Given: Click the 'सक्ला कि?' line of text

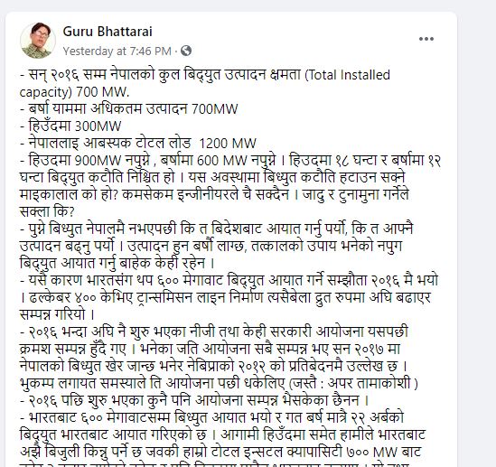Looking at the screenshot, I should (x=47, y=211).
